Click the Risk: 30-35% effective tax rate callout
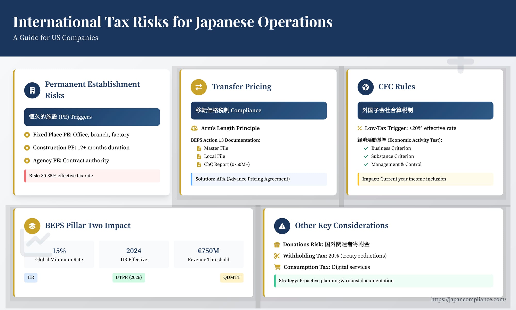Screen dimensions: 516x310 [x=92, y=176]
